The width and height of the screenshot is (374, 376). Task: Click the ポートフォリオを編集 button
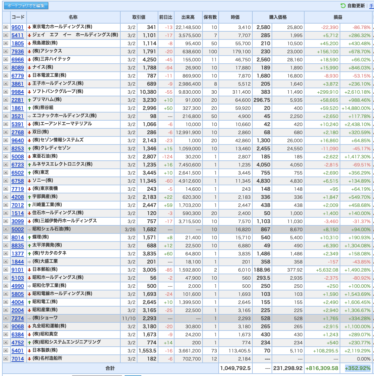click(26, 5)
